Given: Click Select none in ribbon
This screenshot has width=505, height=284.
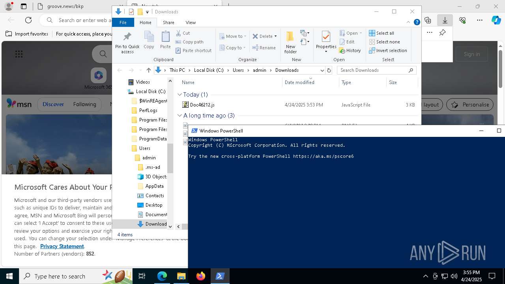Looking at the screenshot, I should click(x=384, y=42).
